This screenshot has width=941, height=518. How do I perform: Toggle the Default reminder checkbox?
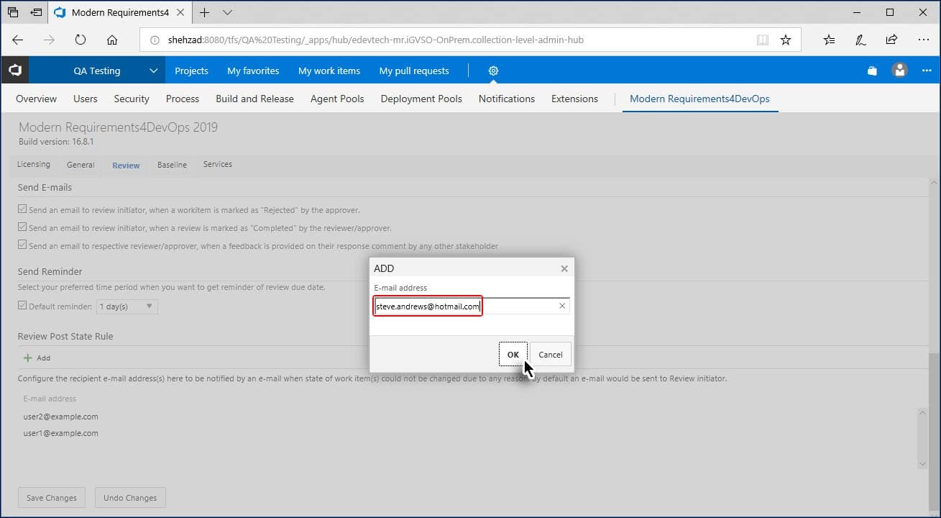pyautogui.click(x=23, y=306)
